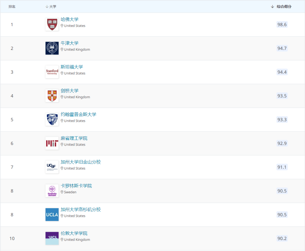Screen dimensions: 305x251
Task: Click United Kingdom under 剑桥大学
Action: [x=77, y=97]
